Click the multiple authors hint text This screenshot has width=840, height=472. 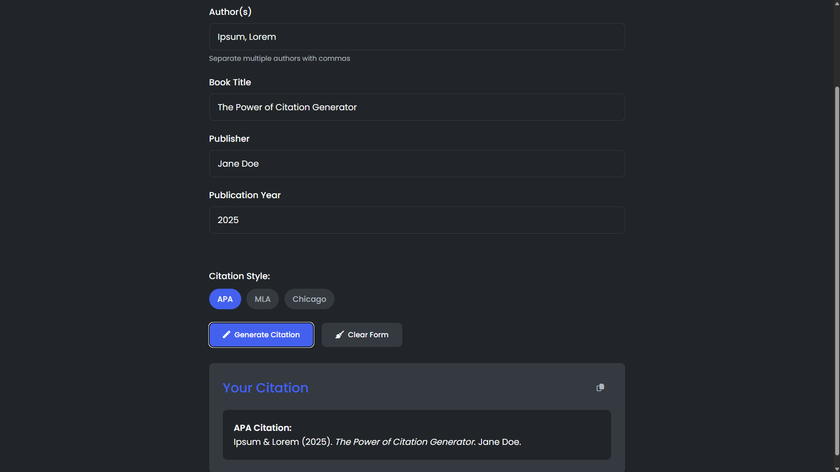pos(279,59)
